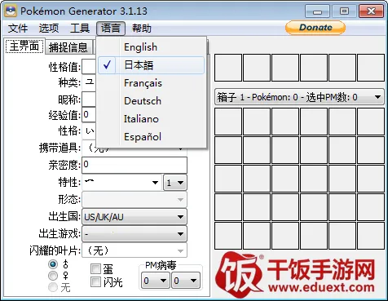Select the 无 gender radio button
Viewport: 388px width, 301px height.
pos(53,287)
